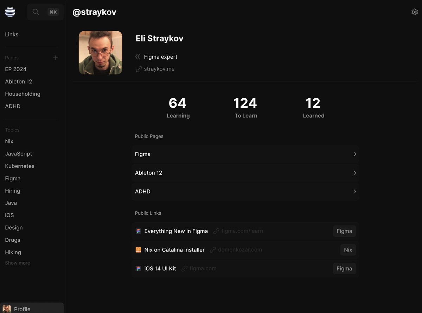Add a new page with plus icon
422x313 pixels.
[x=56, y=58]
